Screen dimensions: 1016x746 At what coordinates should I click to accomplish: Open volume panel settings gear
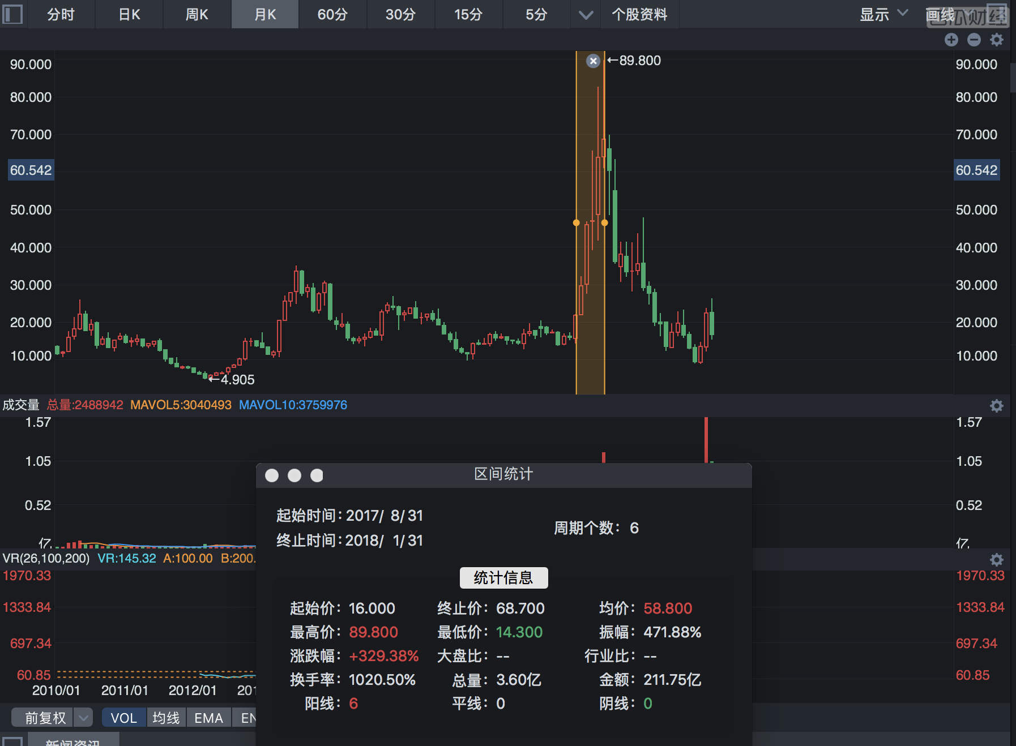(997, 405)
